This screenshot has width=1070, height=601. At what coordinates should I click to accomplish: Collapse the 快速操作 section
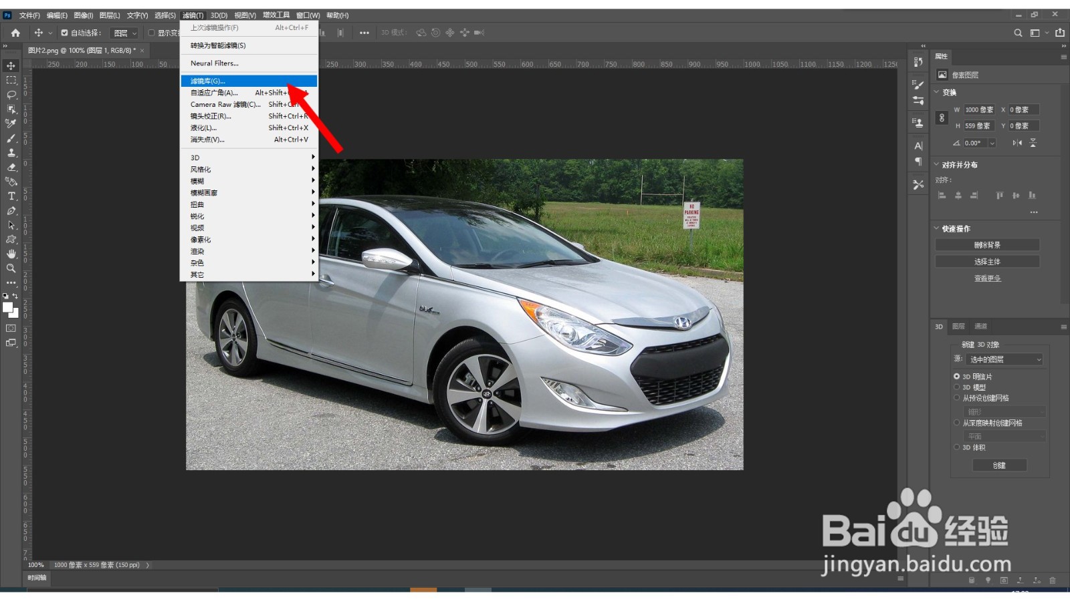click(937, 228)
